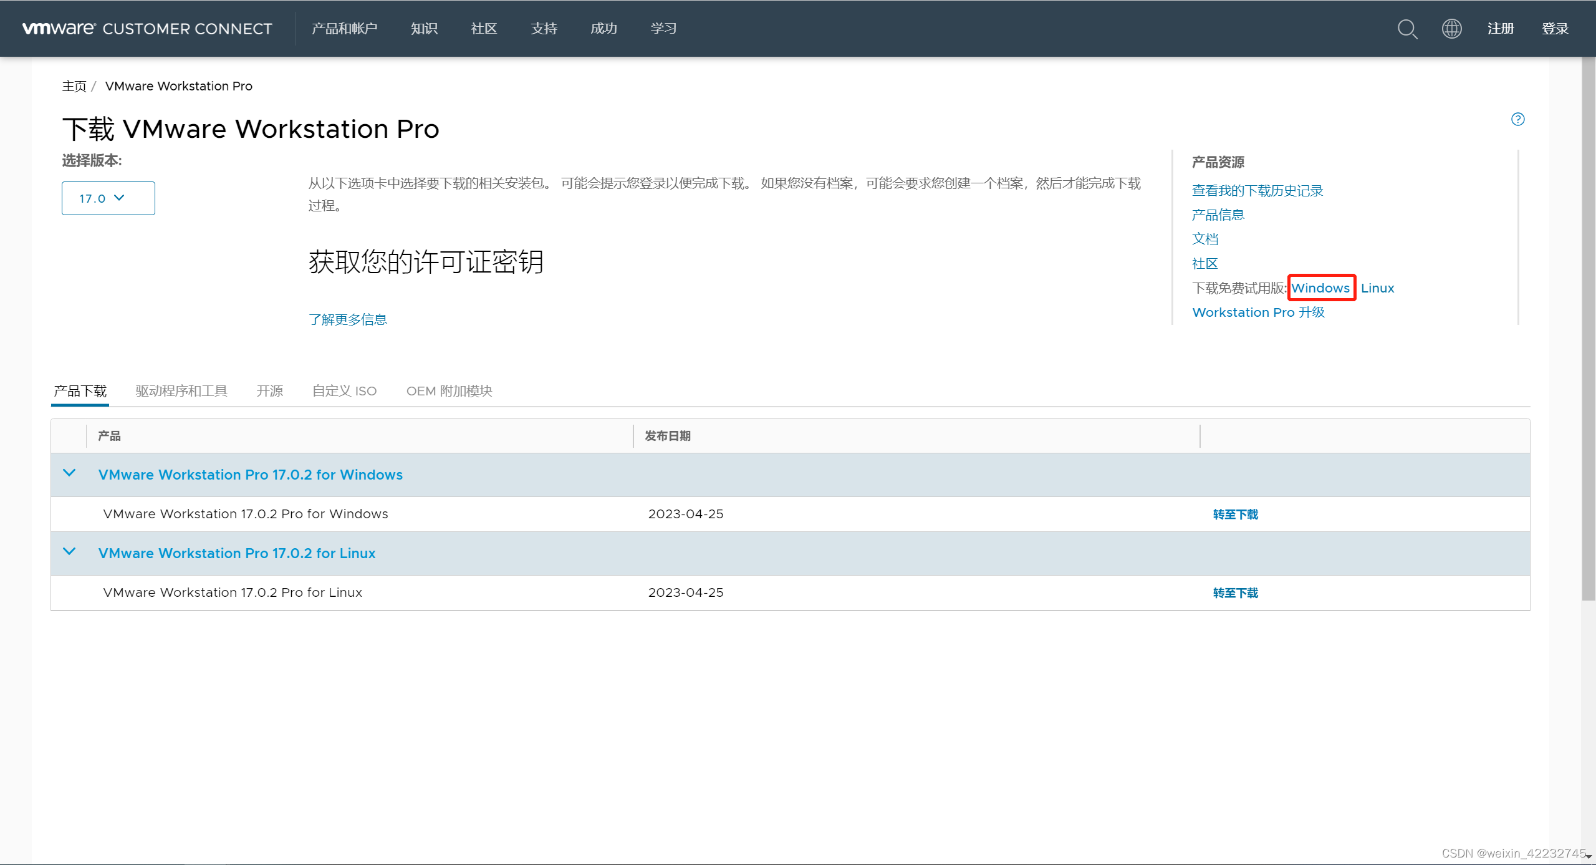The image size is (1596, 865).
Task: Collapse Workstation Pro 17.0.2 for Linux row
Action: click(x=69, y=552)
